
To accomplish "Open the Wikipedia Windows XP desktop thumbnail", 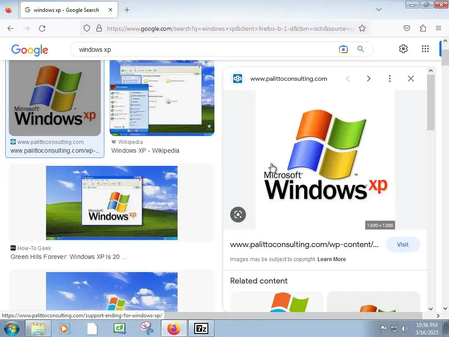I will (x=162, y=98).
